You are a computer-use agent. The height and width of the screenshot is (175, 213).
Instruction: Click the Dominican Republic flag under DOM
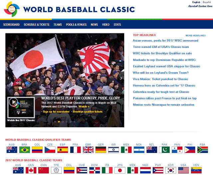(x=95, y=170)
